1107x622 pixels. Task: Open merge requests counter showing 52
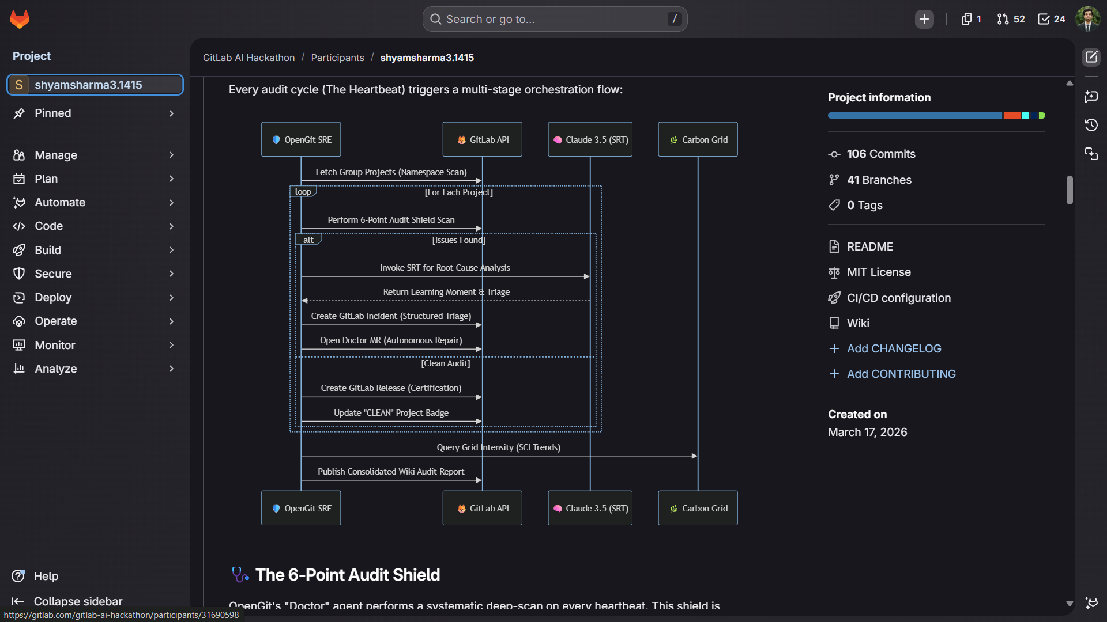coord(1011,19)
